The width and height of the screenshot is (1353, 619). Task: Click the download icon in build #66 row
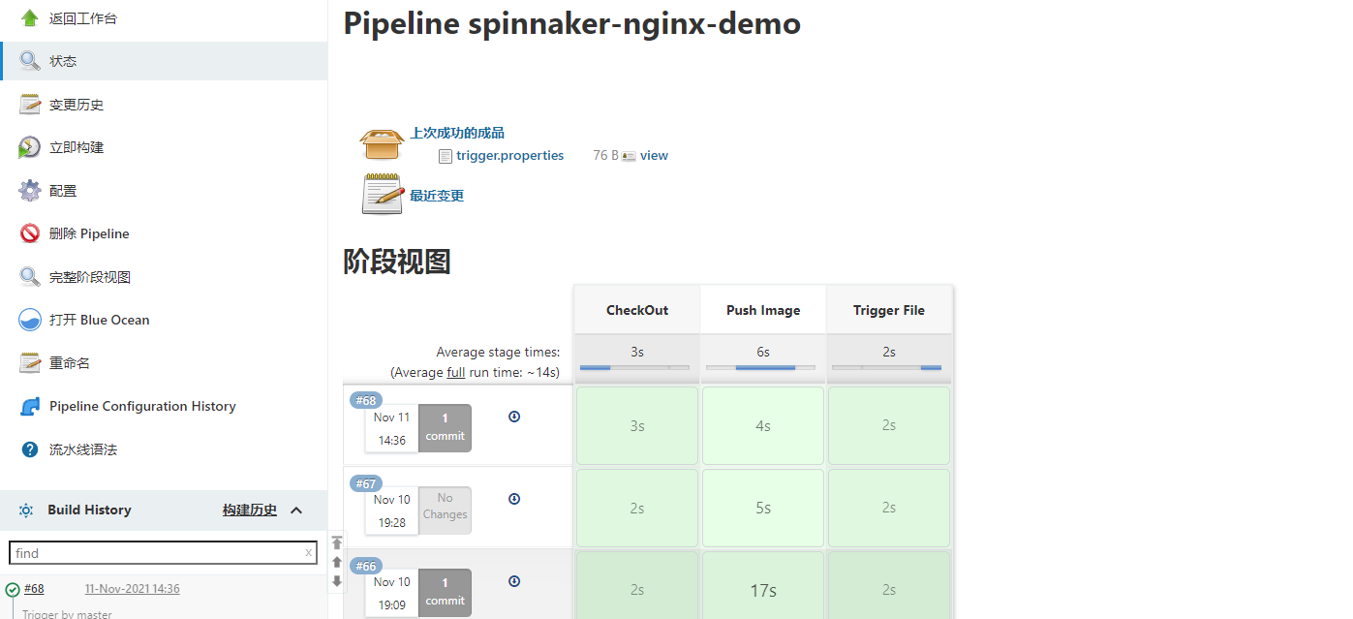tap(514, 581)
